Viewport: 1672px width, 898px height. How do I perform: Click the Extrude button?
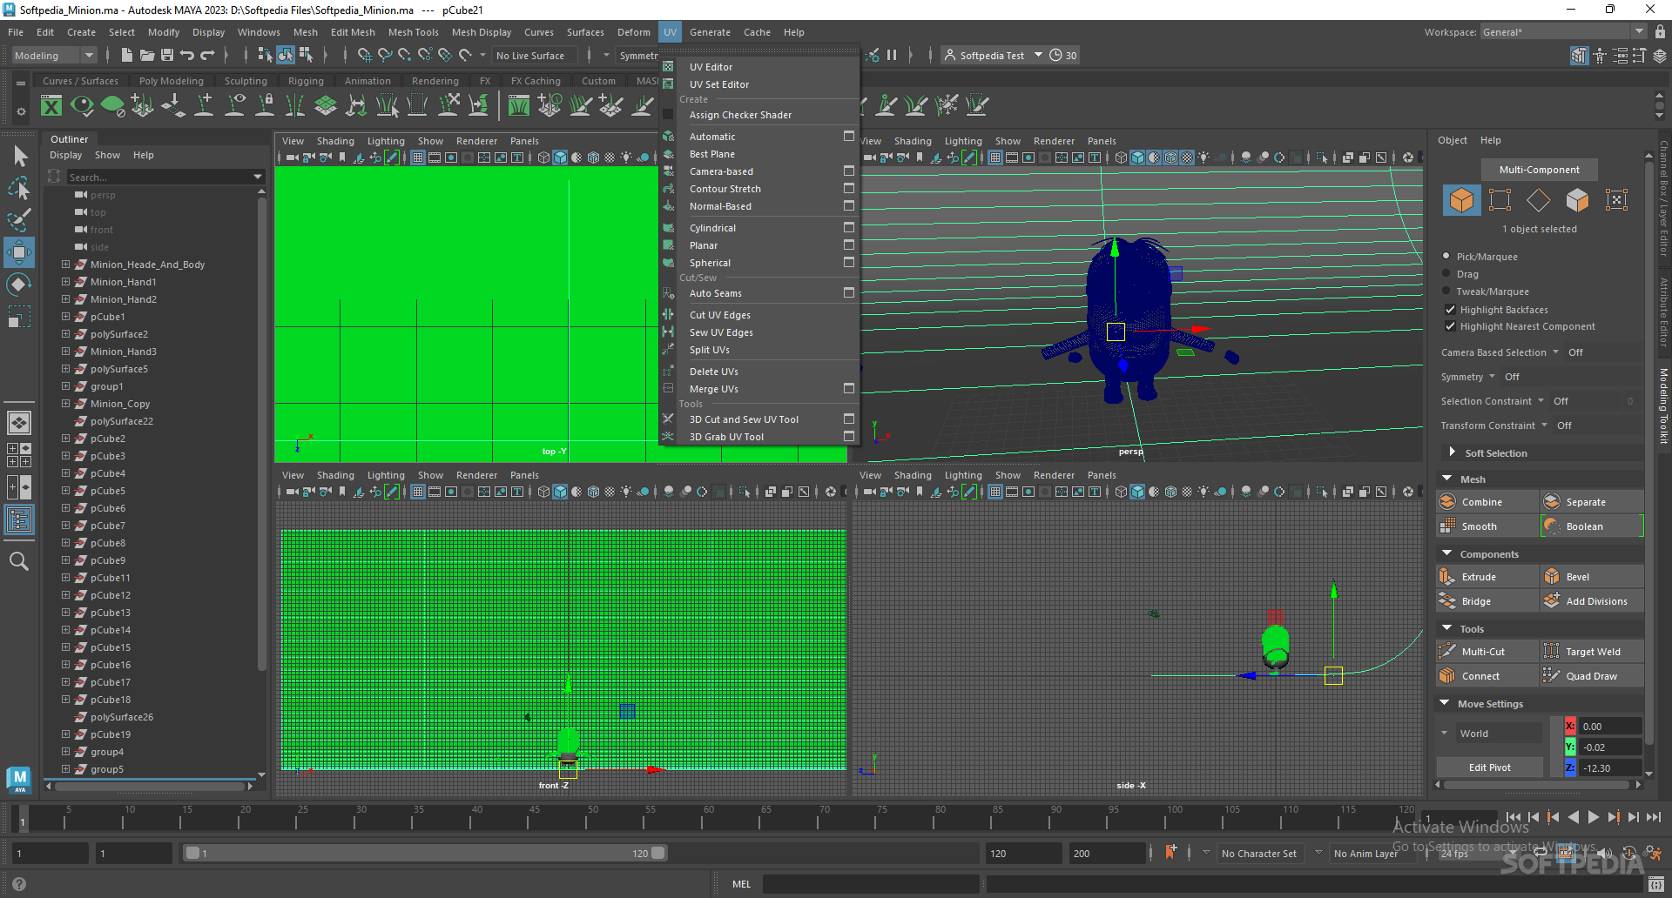1487,577
